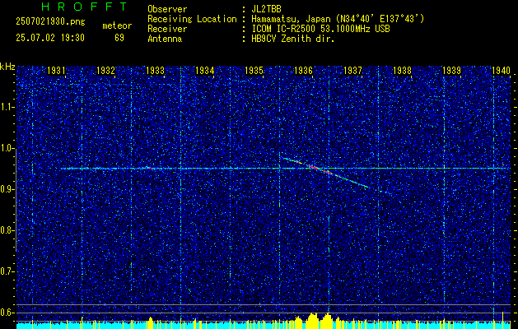The width and height of the screenshot is (518, 329).
Task: Click the 1933 time axis label
Action: [155, 70]
